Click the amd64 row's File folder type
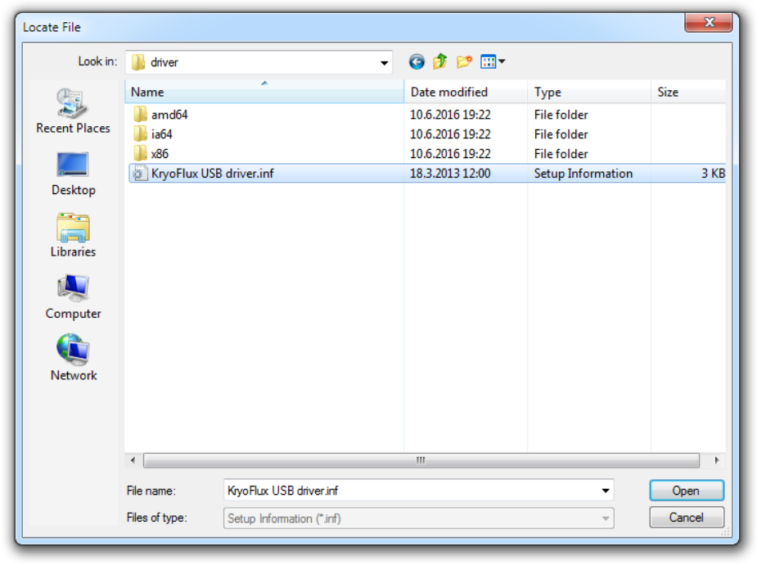 561,115
